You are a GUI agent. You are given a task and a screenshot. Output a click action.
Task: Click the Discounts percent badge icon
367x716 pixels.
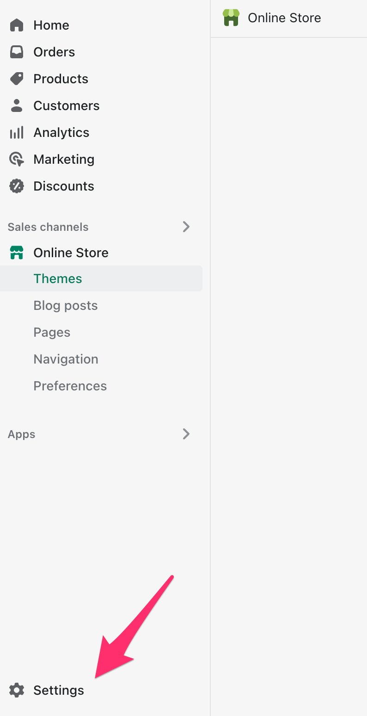coord(17,186)
